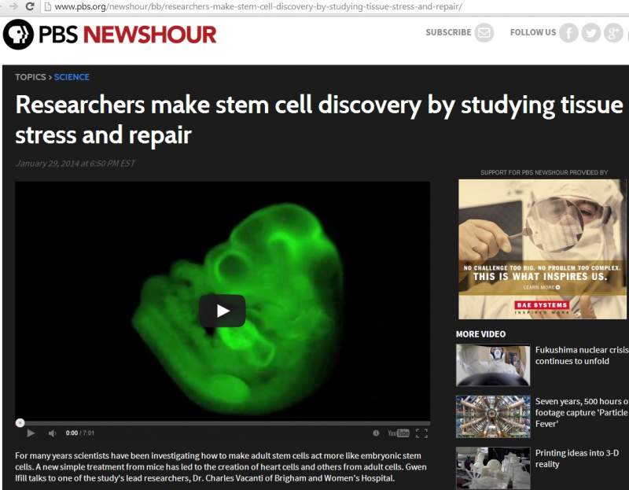The width and height of the screenshot is (629, 490).
Task: Open the Printing ideas into 3-D reality link
Action: tap(577, 459)
